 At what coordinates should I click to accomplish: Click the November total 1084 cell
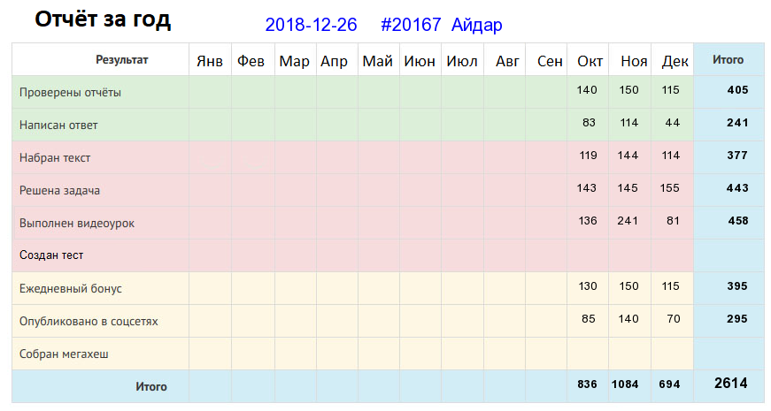tap(624, 384)
